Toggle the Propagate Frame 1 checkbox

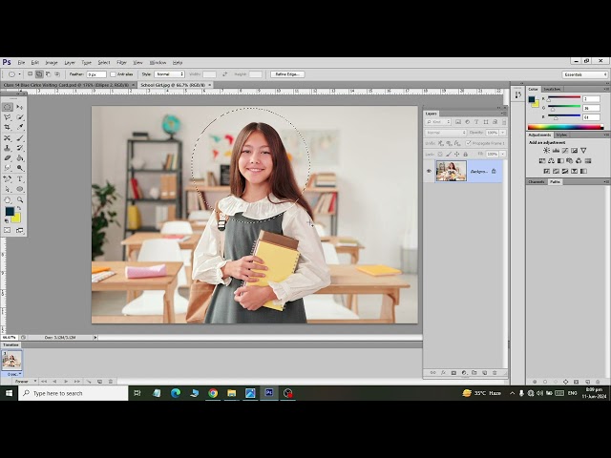pyautogui.click(x=468, y=143)
